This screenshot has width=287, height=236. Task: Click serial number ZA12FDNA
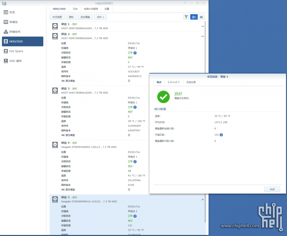point(134,180)
